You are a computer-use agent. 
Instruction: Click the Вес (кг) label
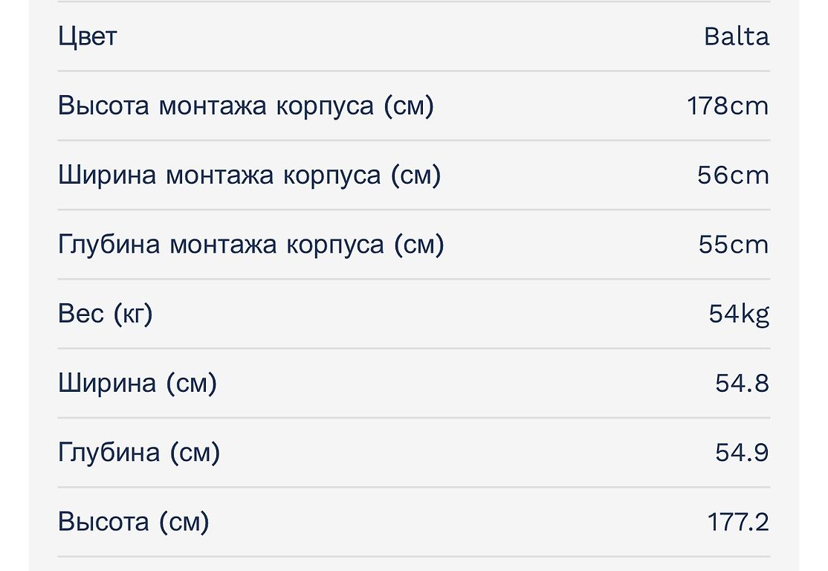tap(105, 314)
